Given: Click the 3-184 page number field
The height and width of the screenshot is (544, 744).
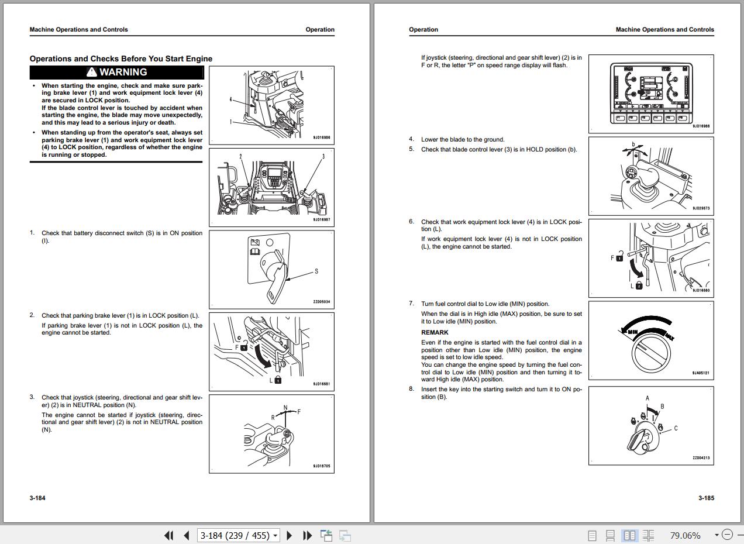Looking at the screenshot, I should pyautogui.click(x=234, y=535).
